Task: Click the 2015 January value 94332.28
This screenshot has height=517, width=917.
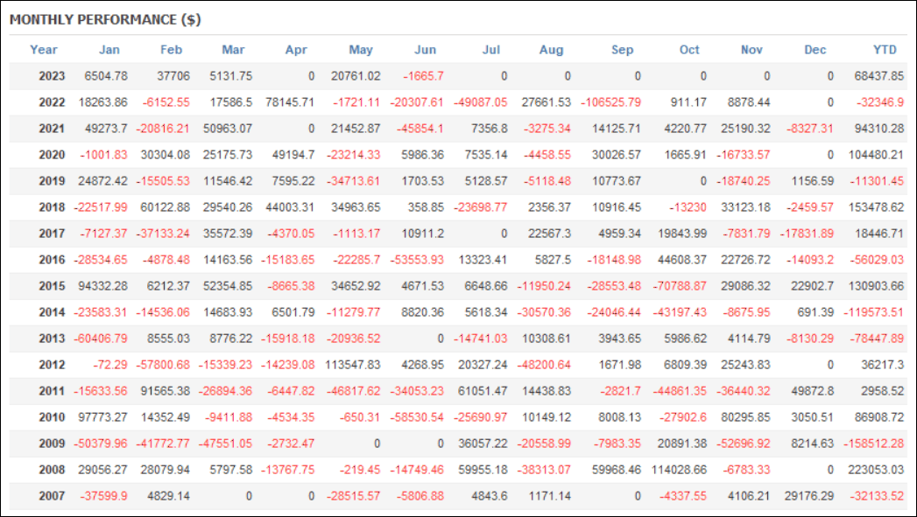Action: [103, 286]
